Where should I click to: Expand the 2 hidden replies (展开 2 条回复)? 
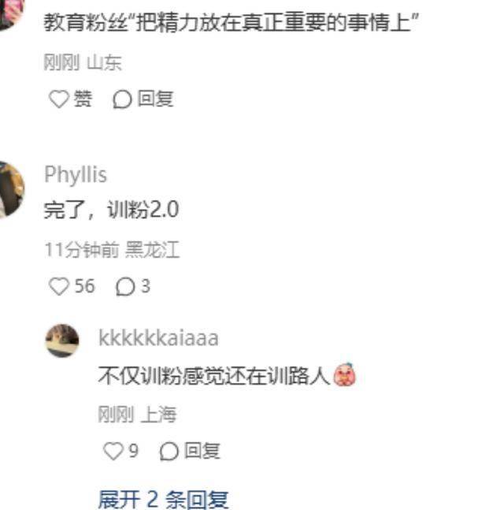click(163, 499)
